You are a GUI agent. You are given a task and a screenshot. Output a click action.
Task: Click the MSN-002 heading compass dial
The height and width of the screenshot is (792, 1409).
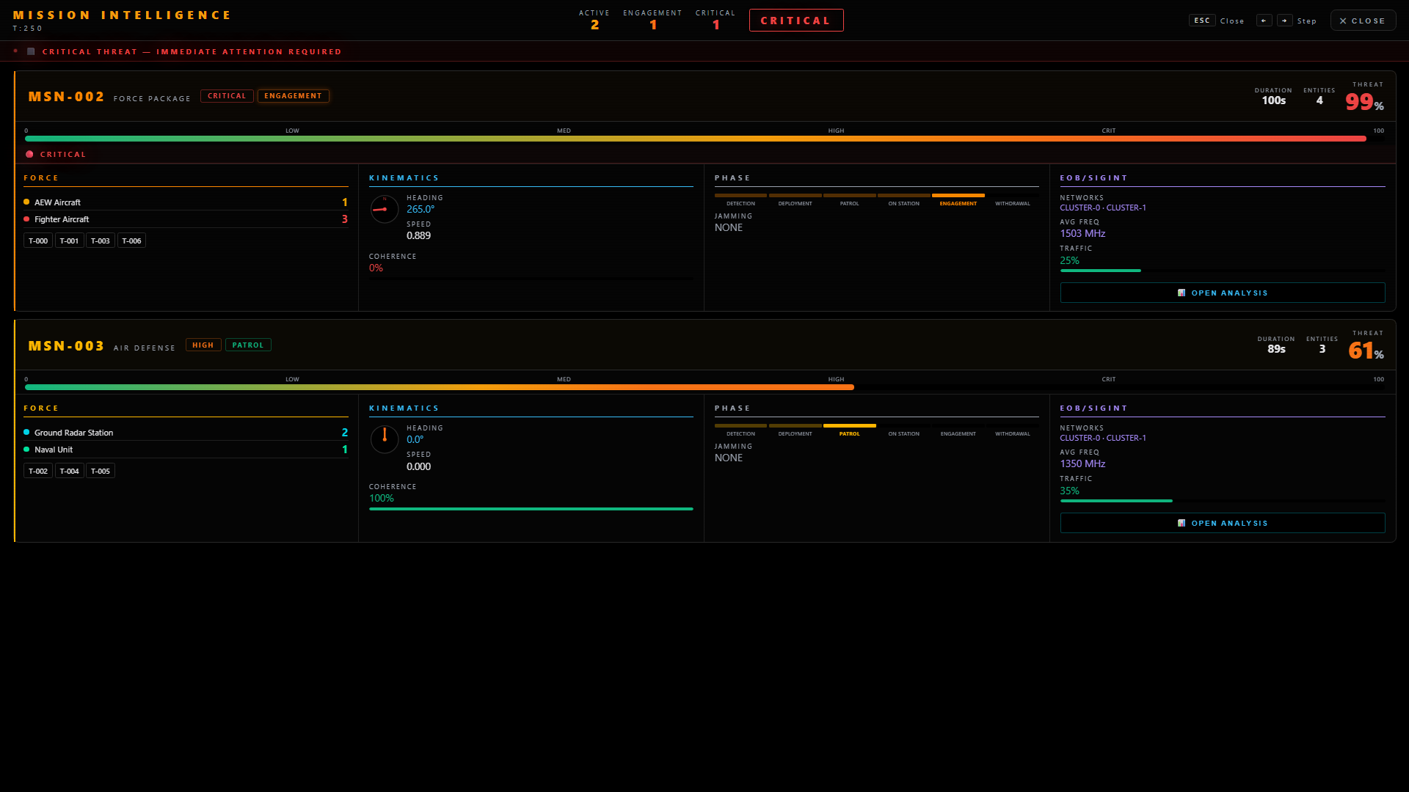click(x=384, y=209)
